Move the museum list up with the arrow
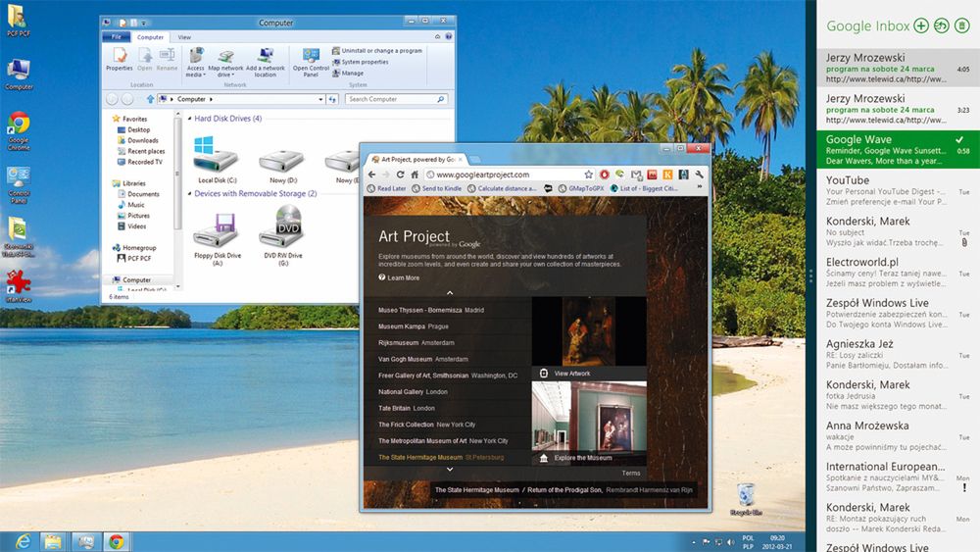The image size is (980, 552). (450, 292)
